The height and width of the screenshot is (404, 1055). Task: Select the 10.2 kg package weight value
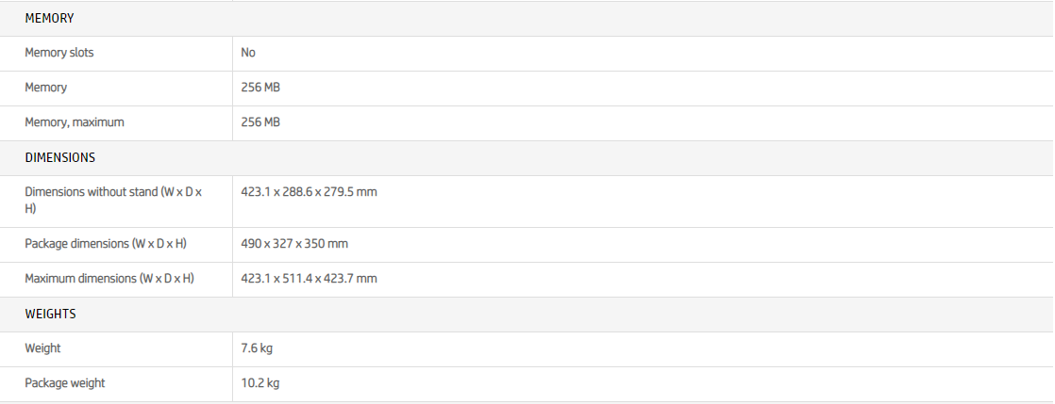260,383
